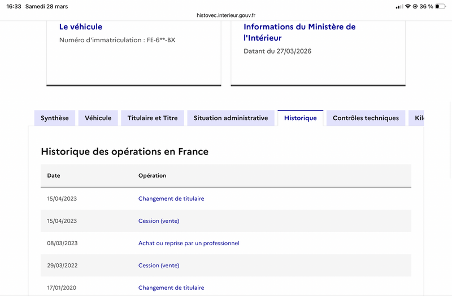Select the Historique tab

tap(301, 118)
